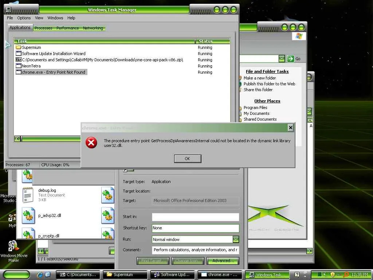Launch Internet Explorer from quick launch
Image resolution: width=373 pixels, height=280 pixels.
click(x=40, y=275)
